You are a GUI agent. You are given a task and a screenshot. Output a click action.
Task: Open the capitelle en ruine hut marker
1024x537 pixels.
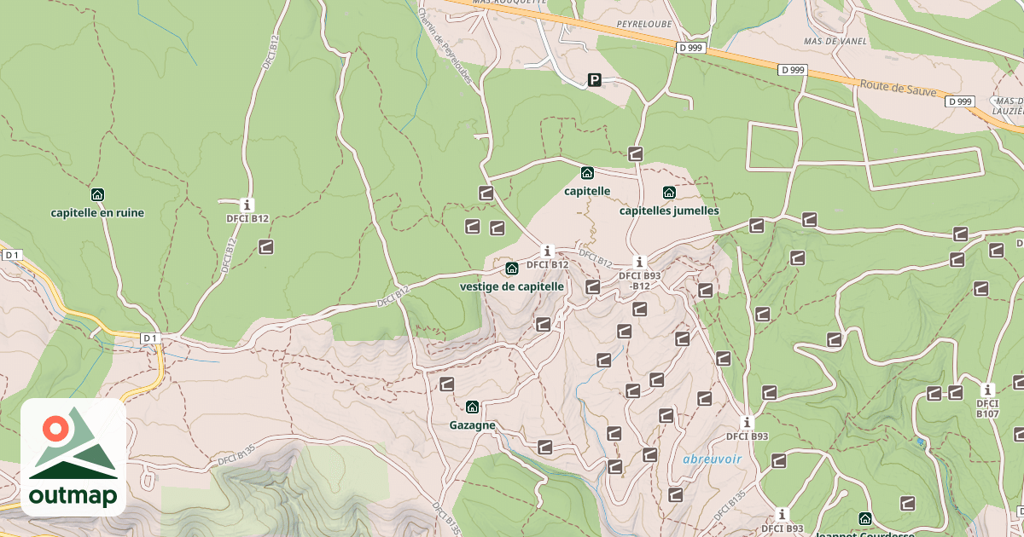(97, 194)
